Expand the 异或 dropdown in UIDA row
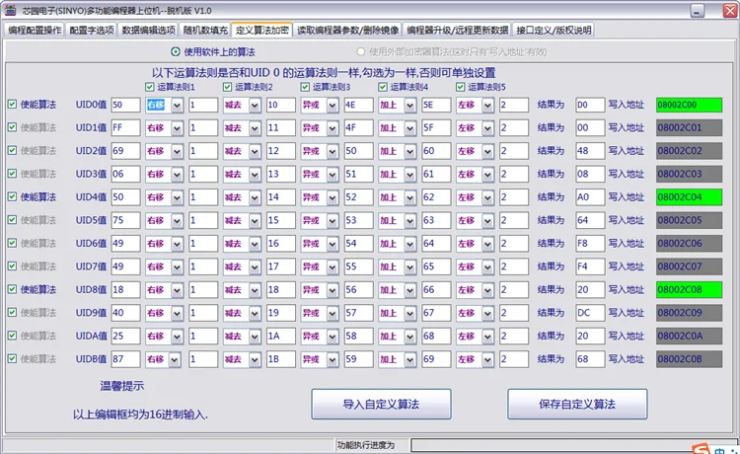This screenshot has width=740, height=454. pos(333,337)
